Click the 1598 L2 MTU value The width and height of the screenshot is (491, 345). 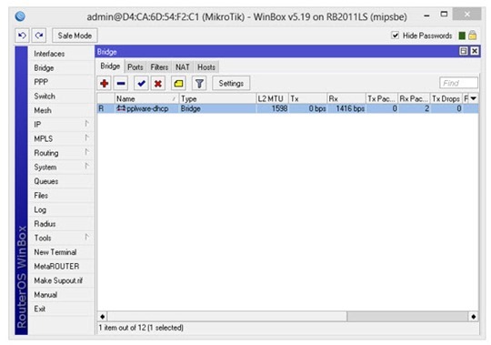pos(279,108)
